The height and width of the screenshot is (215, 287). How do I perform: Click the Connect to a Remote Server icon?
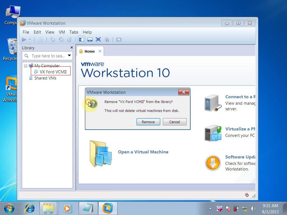tap(213, 103)
